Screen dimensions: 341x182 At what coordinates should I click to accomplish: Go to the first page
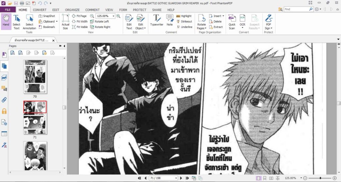pos(140,178)
